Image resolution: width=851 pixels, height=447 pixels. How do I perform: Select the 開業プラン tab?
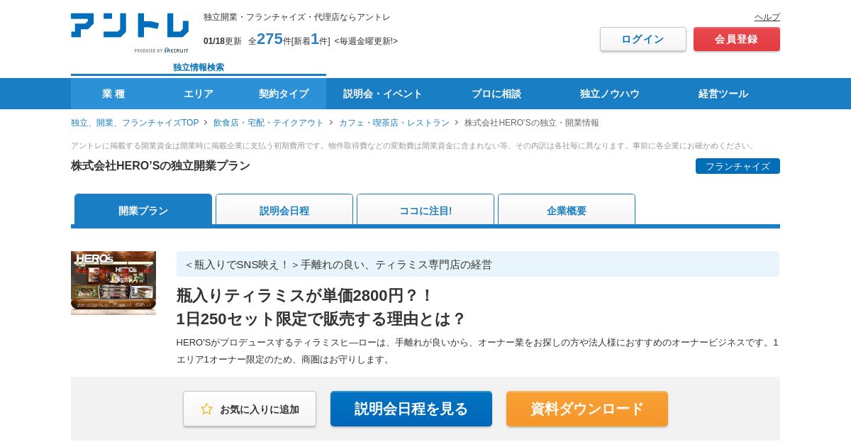pos(143,210)
